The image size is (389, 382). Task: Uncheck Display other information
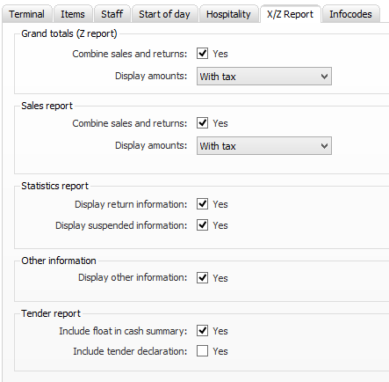click(x=202, y=277)
